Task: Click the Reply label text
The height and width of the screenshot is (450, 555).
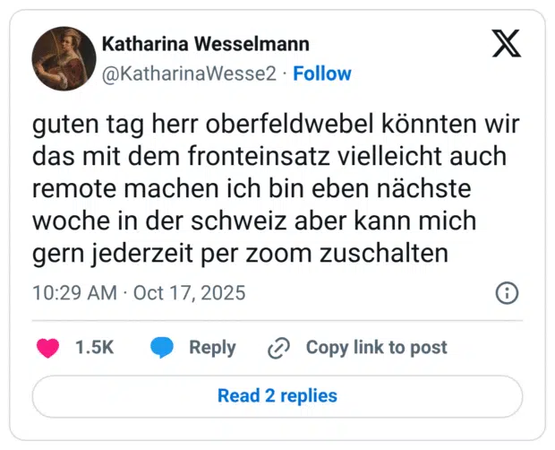Action: (212, 348)
